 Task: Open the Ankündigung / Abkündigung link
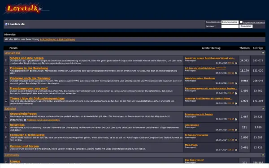[57, 39]
